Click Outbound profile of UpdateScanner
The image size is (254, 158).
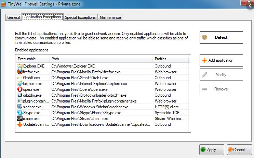click(x=163, y=124)
